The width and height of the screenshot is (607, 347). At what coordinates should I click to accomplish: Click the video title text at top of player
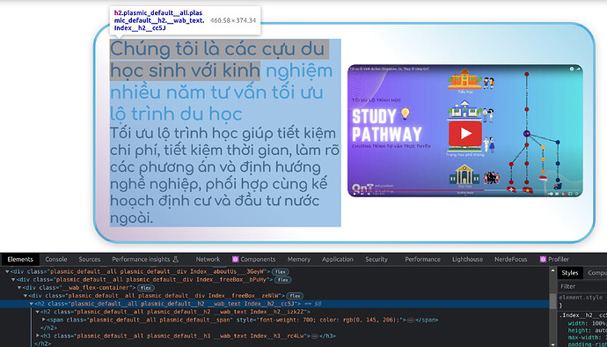389,69
